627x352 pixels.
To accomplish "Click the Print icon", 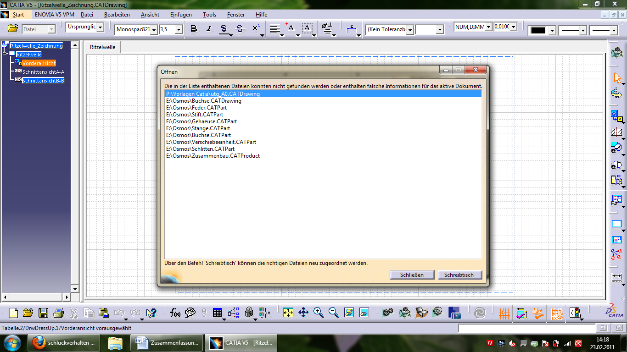I will click(58, 313).
